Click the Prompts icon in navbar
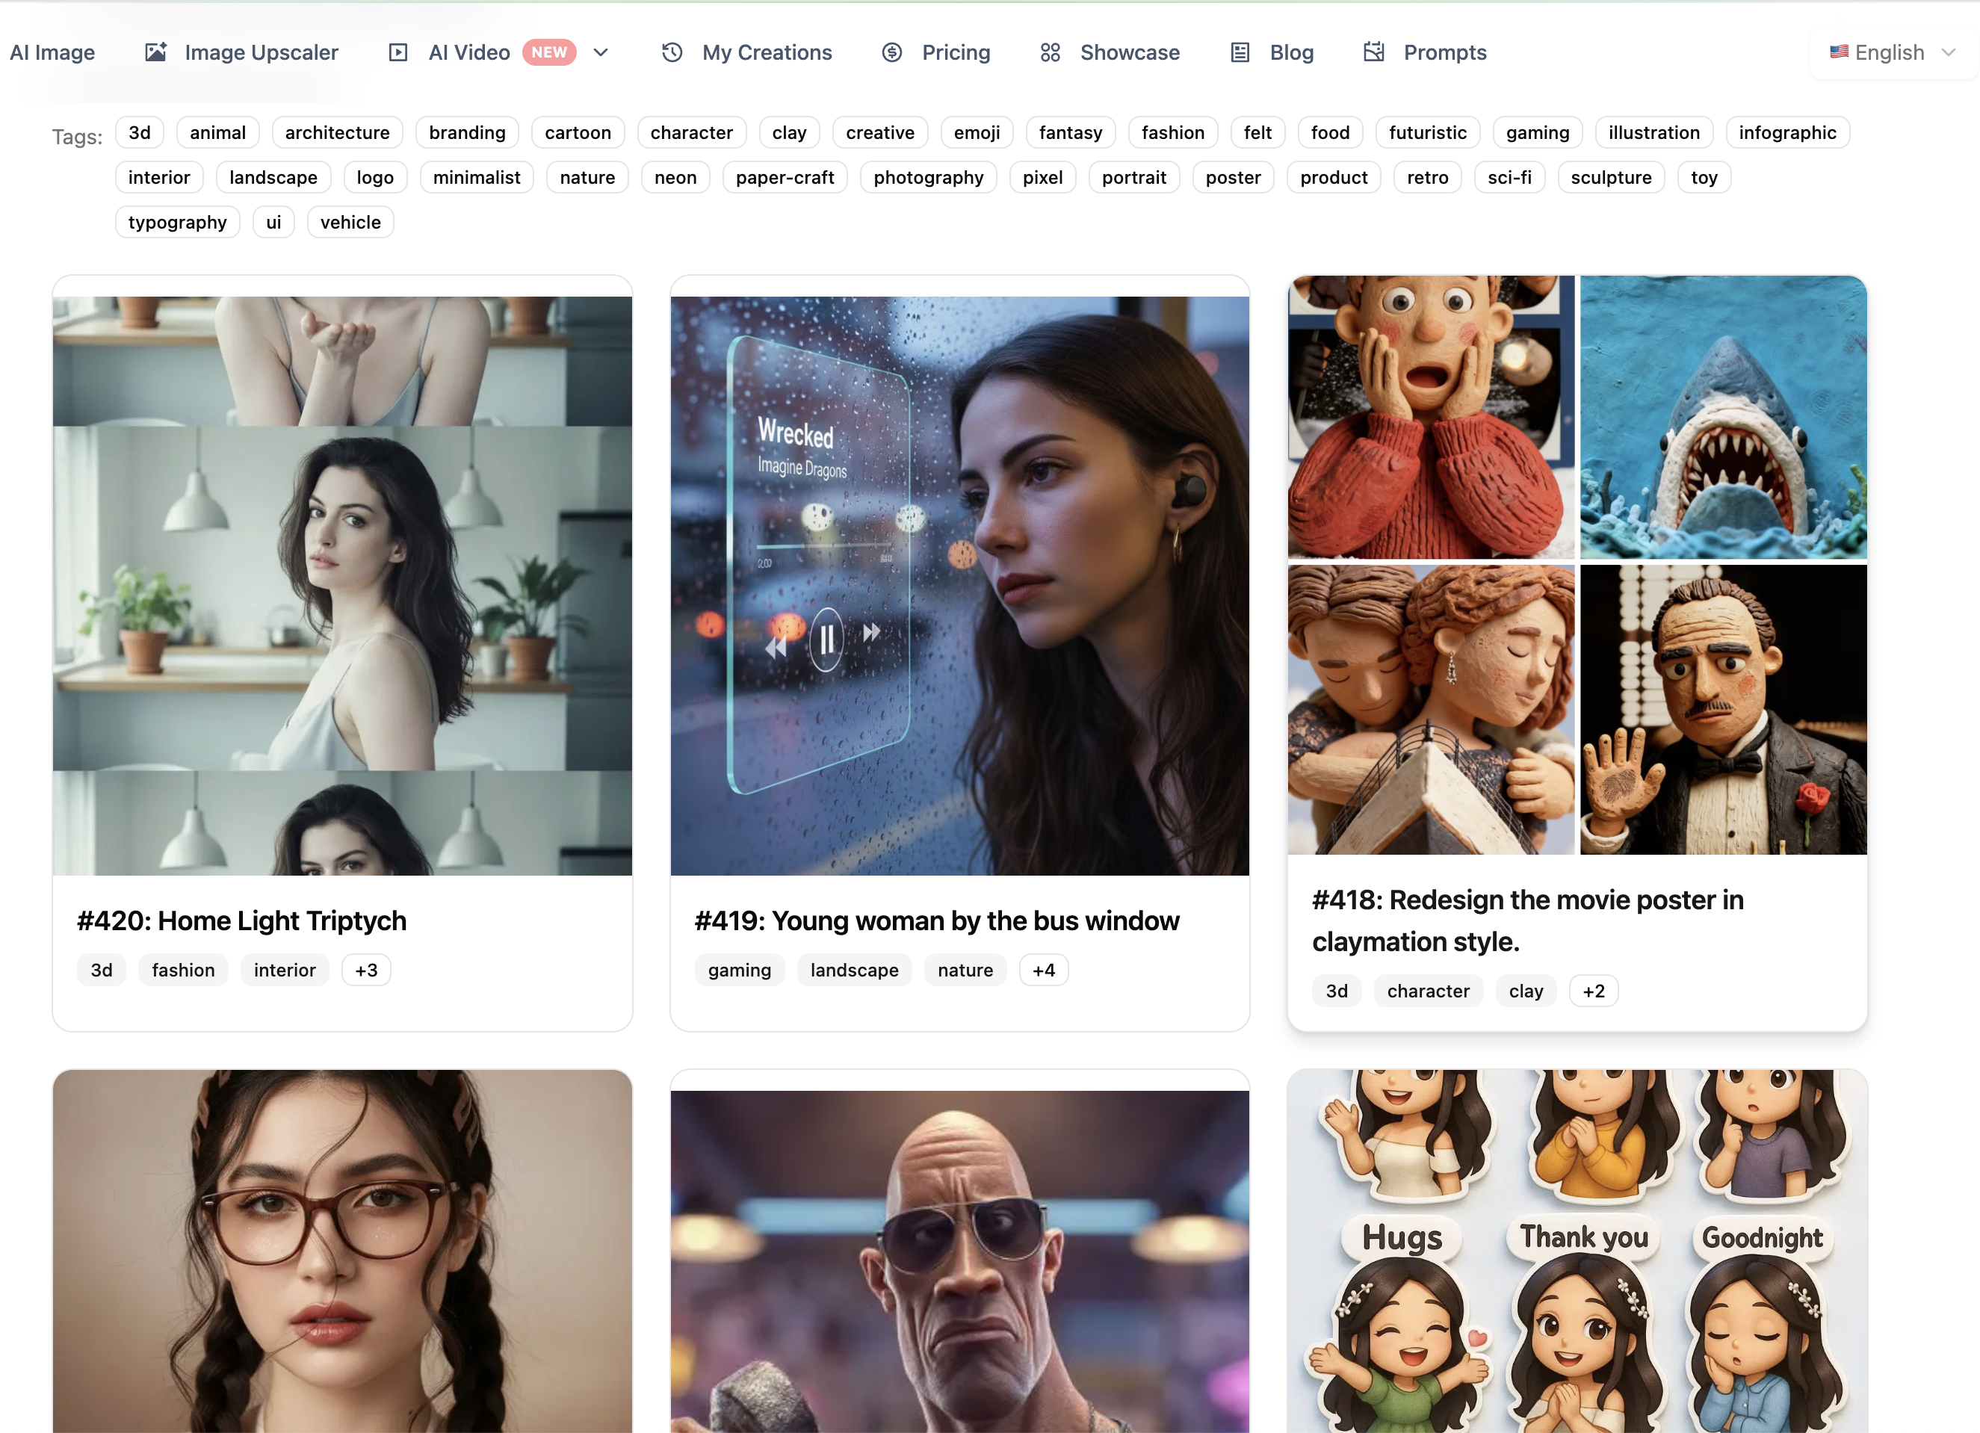Viewport: 1980px width, 1433px height. [x=1373, y=52]
